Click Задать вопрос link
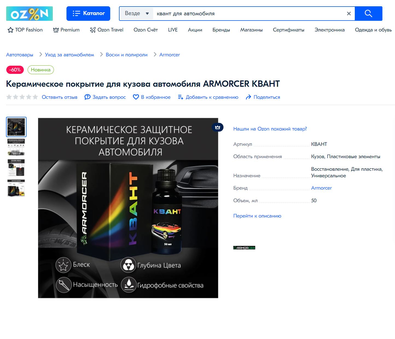Screen dimensions: 395x339 click(x=105, y=97)
